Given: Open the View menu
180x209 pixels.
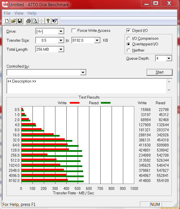Looking at the screenshot, I should (19, 13).
